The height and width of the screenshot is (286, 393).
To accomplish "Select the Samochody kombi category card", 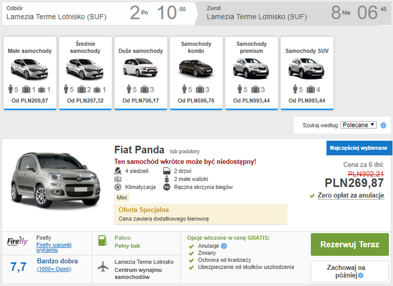I will 196,73.
